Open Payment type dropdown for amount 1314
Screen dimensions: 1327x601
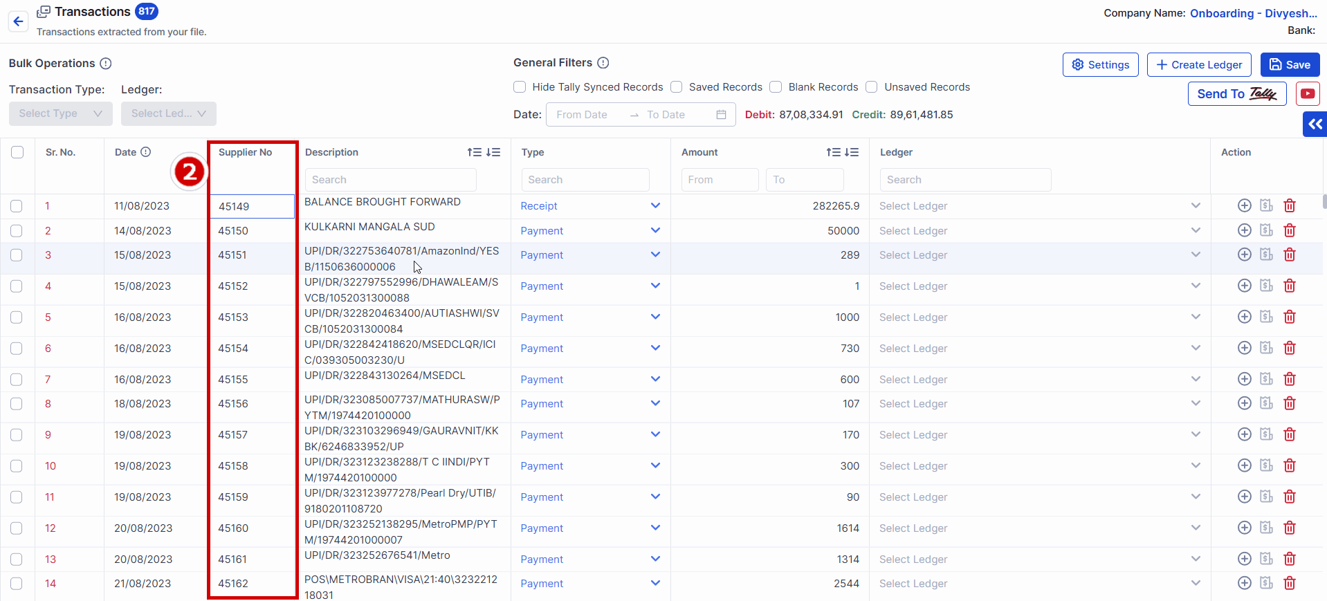[x=590, y=560]
